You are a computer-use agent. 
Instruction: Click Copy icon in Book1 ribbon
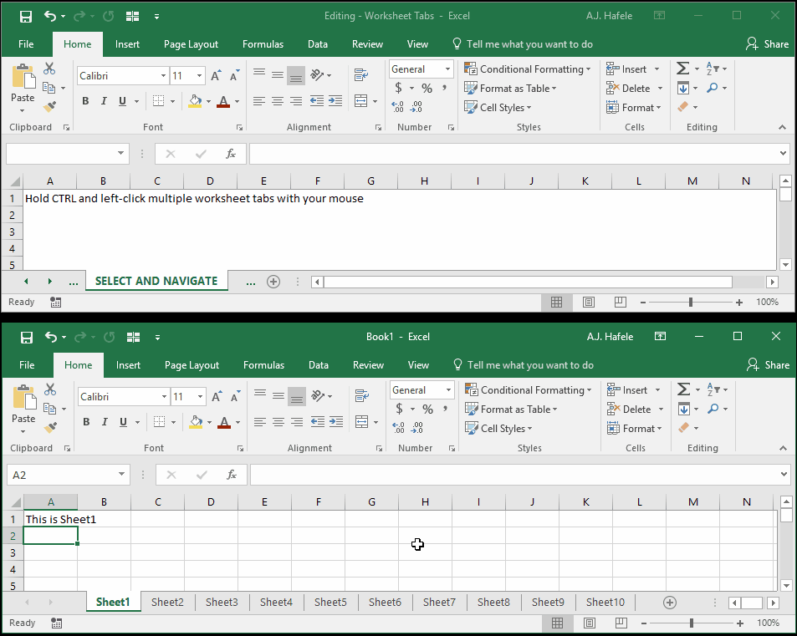click(x=50, y=409)
